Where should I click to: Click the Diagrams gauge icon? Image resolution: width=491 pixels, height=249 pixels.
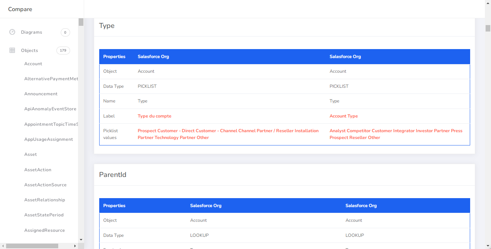(x=12, y=32)
